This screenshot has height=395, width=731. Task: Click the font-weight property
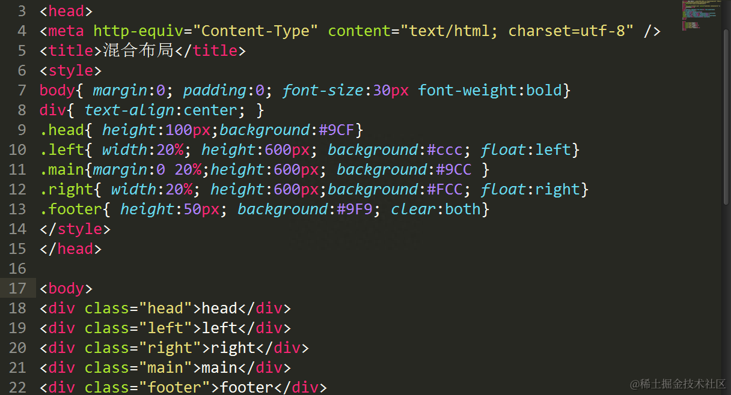[x=467, y=90]
